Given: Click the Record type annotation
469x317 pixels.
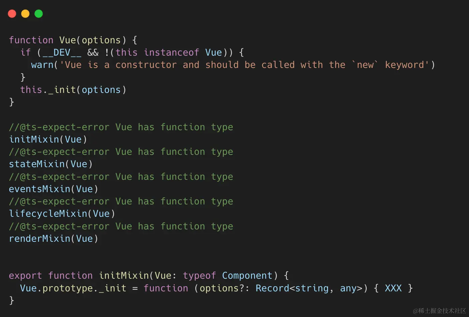Looking at the screenshot, I should [x=272, y=288].
